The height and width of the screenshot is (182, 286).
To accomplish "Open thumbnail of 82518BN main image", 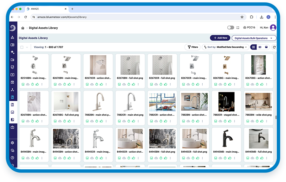I will point(34,65).
